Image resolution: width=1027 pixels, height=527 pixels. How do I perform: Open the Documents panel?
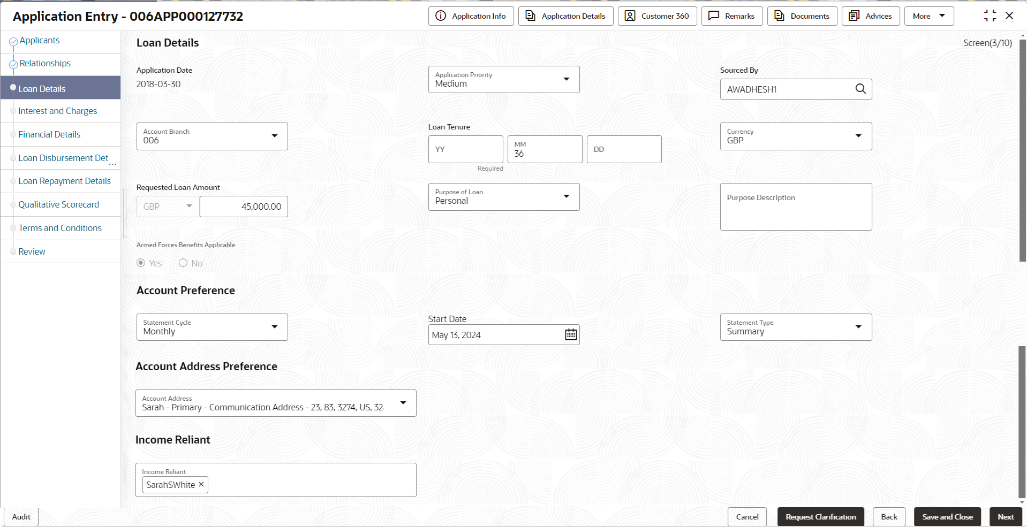802,16
